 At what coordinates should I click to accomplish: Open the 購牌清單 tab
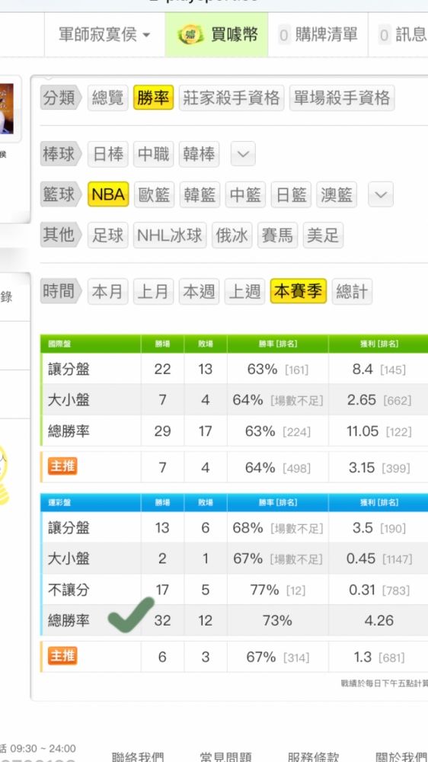click(x=318, y=35)
